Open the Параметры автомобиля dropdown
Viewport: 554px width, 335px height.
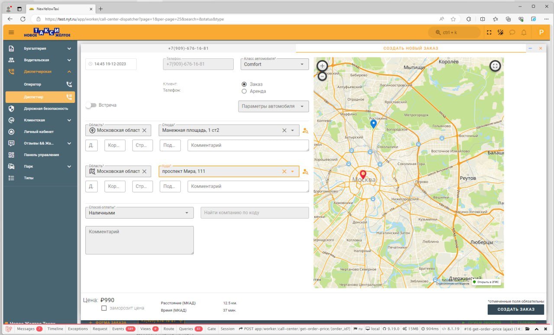273,106
